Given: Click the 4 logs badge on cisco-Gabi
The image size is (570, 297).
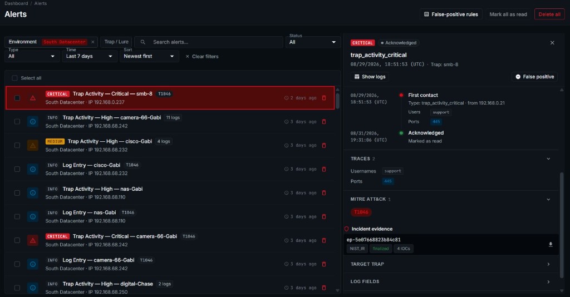Looking at the screenshot, I should tap(164, 141).
